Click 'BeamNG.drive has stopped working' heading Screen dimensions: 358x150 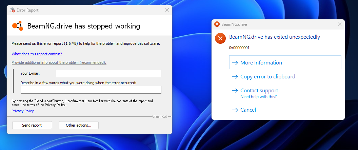pos(83,26)
